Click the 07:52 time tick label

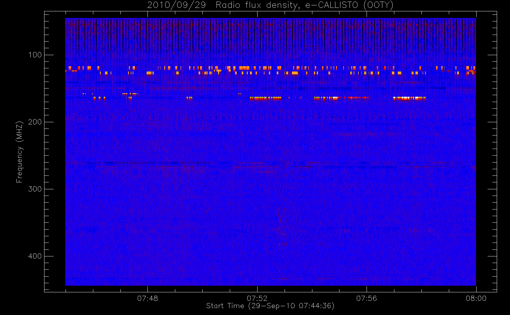point(257,298)
